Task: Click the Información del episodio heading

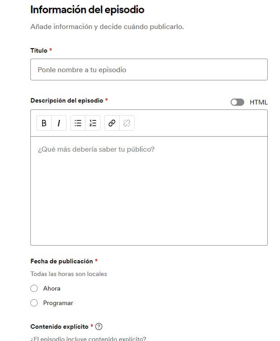Action: pos(87,10)
